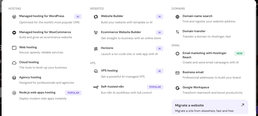This screenshot has height=116, width=258.
Task: Click 'Transfer a domain to Hostinger, fast'
Action: pos(207,36)
